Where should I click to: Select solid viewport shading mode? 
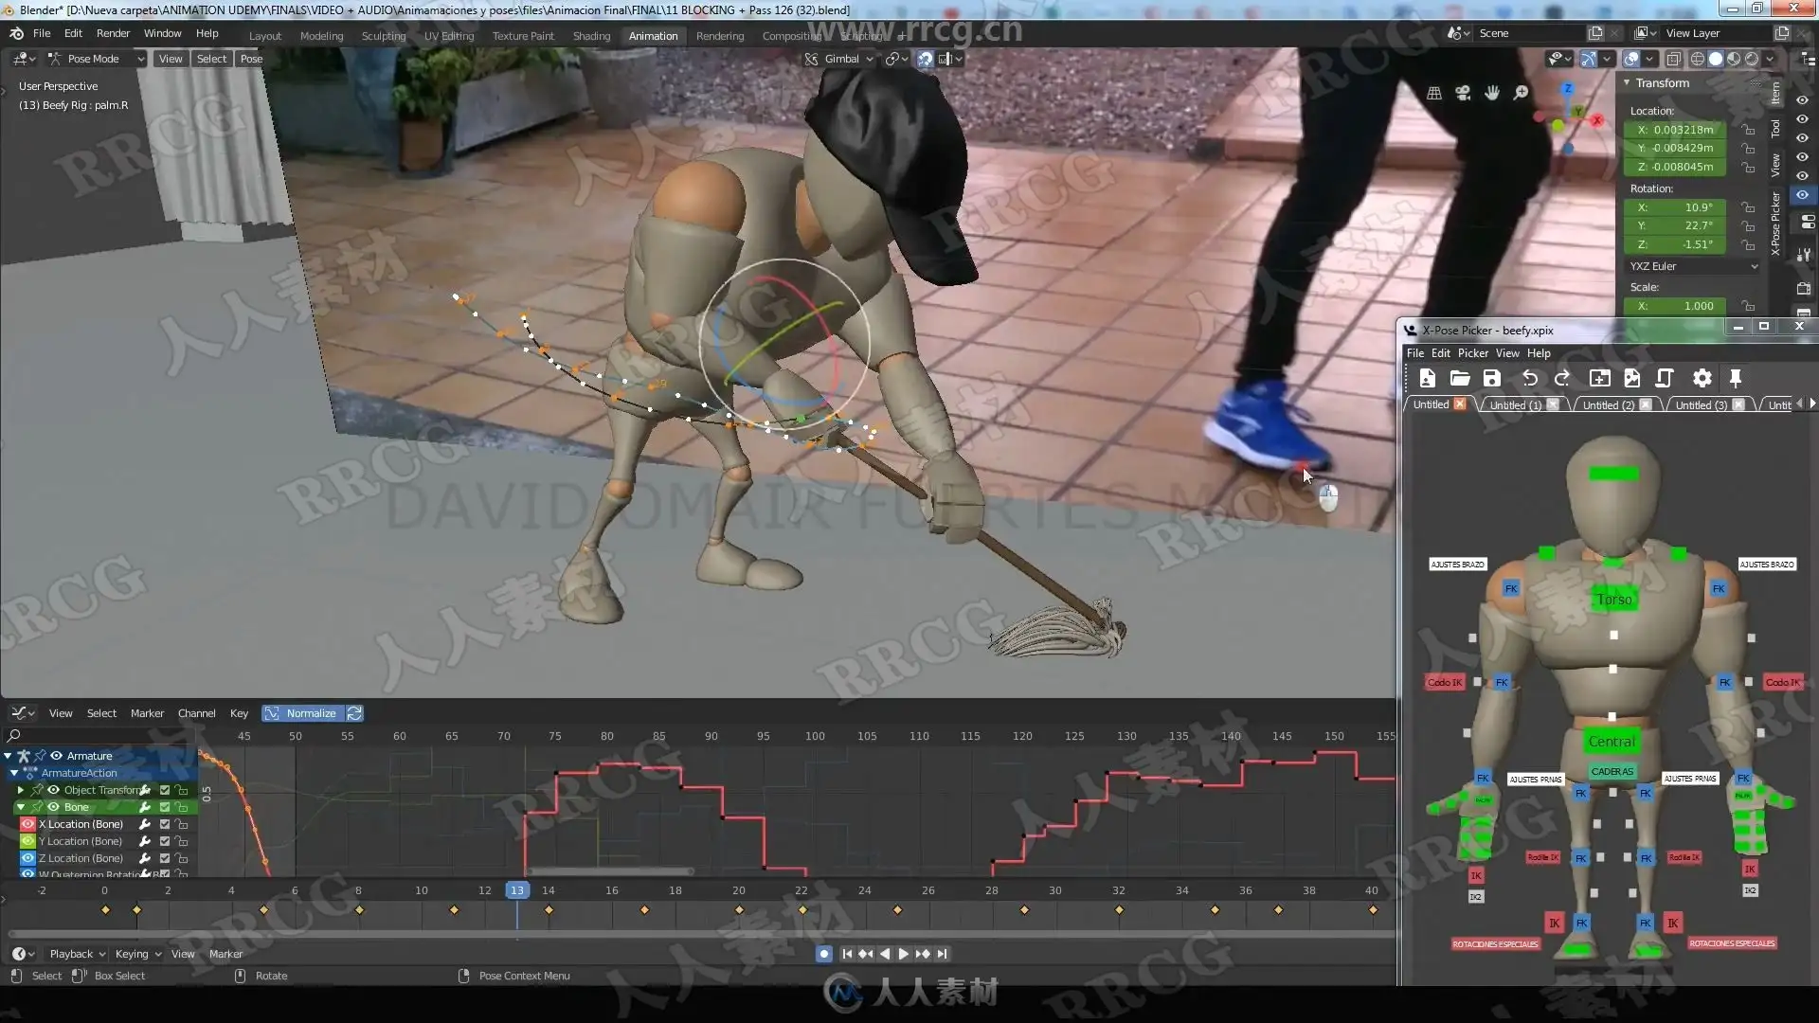coord(1716,59)
